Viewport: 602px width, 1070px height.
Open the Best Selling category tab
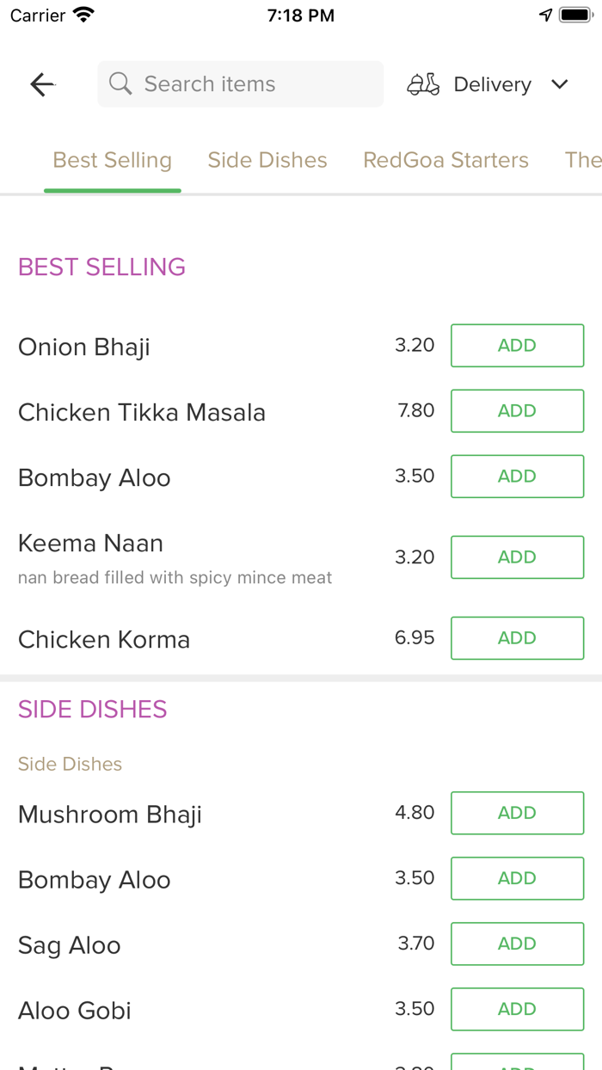coord(112,160)
